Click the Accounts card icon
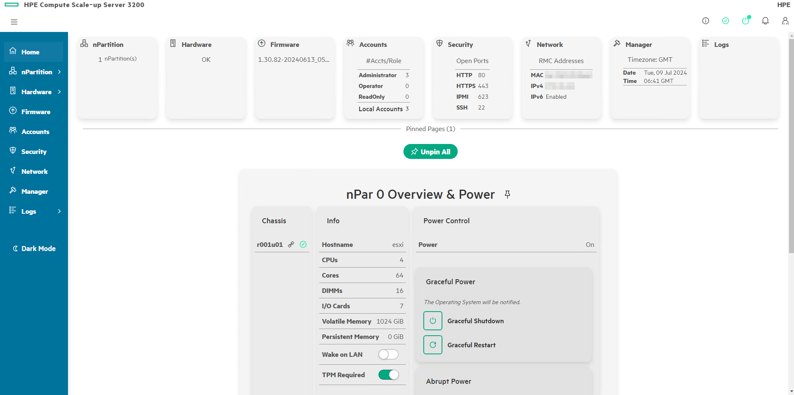Screen dimensions: 794x395 point(350,44)
